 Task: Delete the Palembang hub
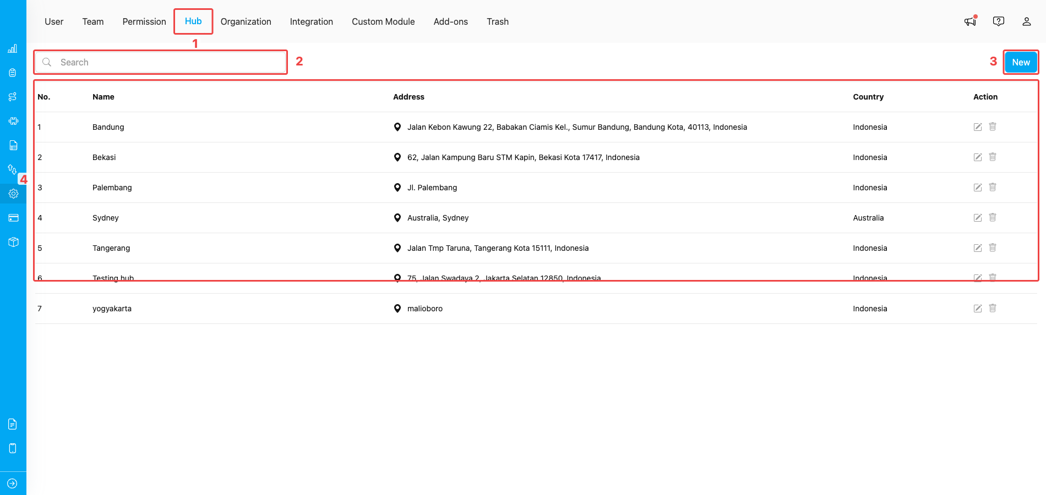993,187
